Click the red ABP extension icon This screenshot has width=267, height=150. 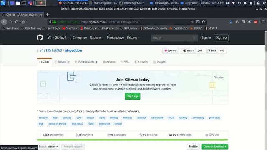[256, 22]
